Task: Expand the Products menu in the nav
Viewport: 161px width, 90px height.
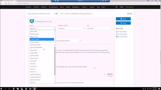Action: point(44,7)
